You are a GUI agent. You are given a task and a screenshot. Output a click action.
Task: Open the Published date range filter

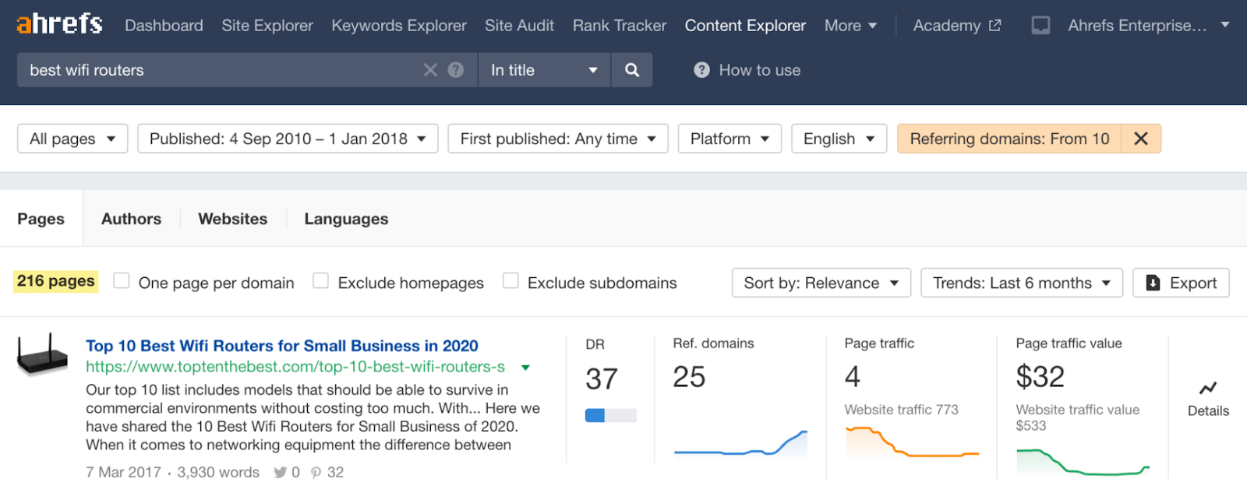287,139
